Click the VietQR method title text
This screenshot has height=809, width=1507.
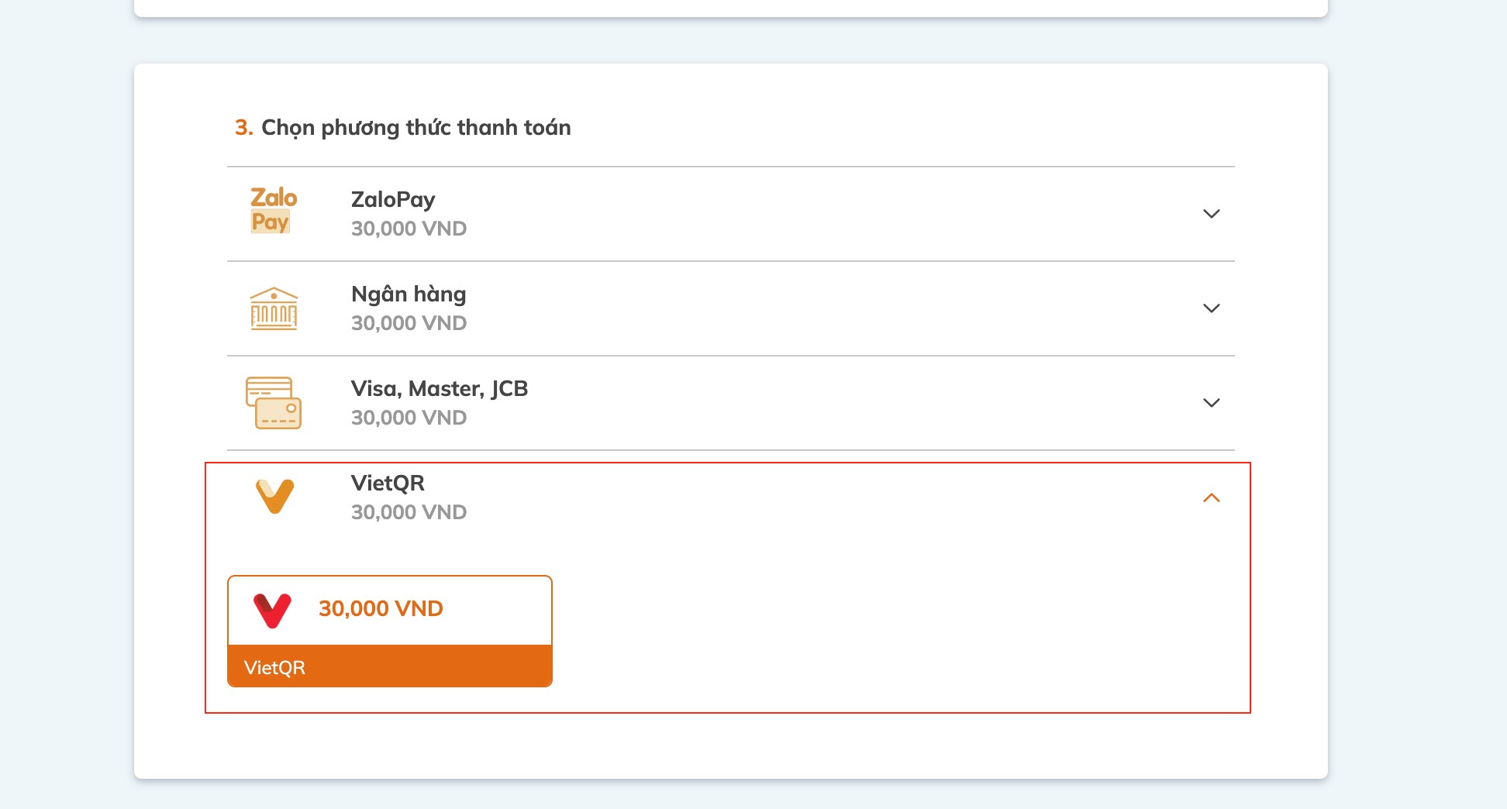[x=388, y=484]
